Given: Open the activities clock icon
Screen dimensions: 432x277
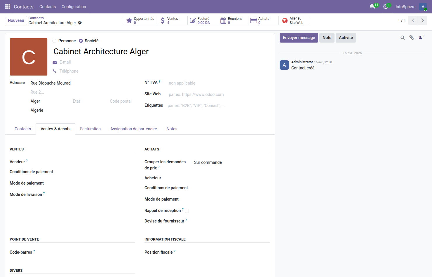Looking at the screenshot, I should pyautogui.click(x=386, y=6).
